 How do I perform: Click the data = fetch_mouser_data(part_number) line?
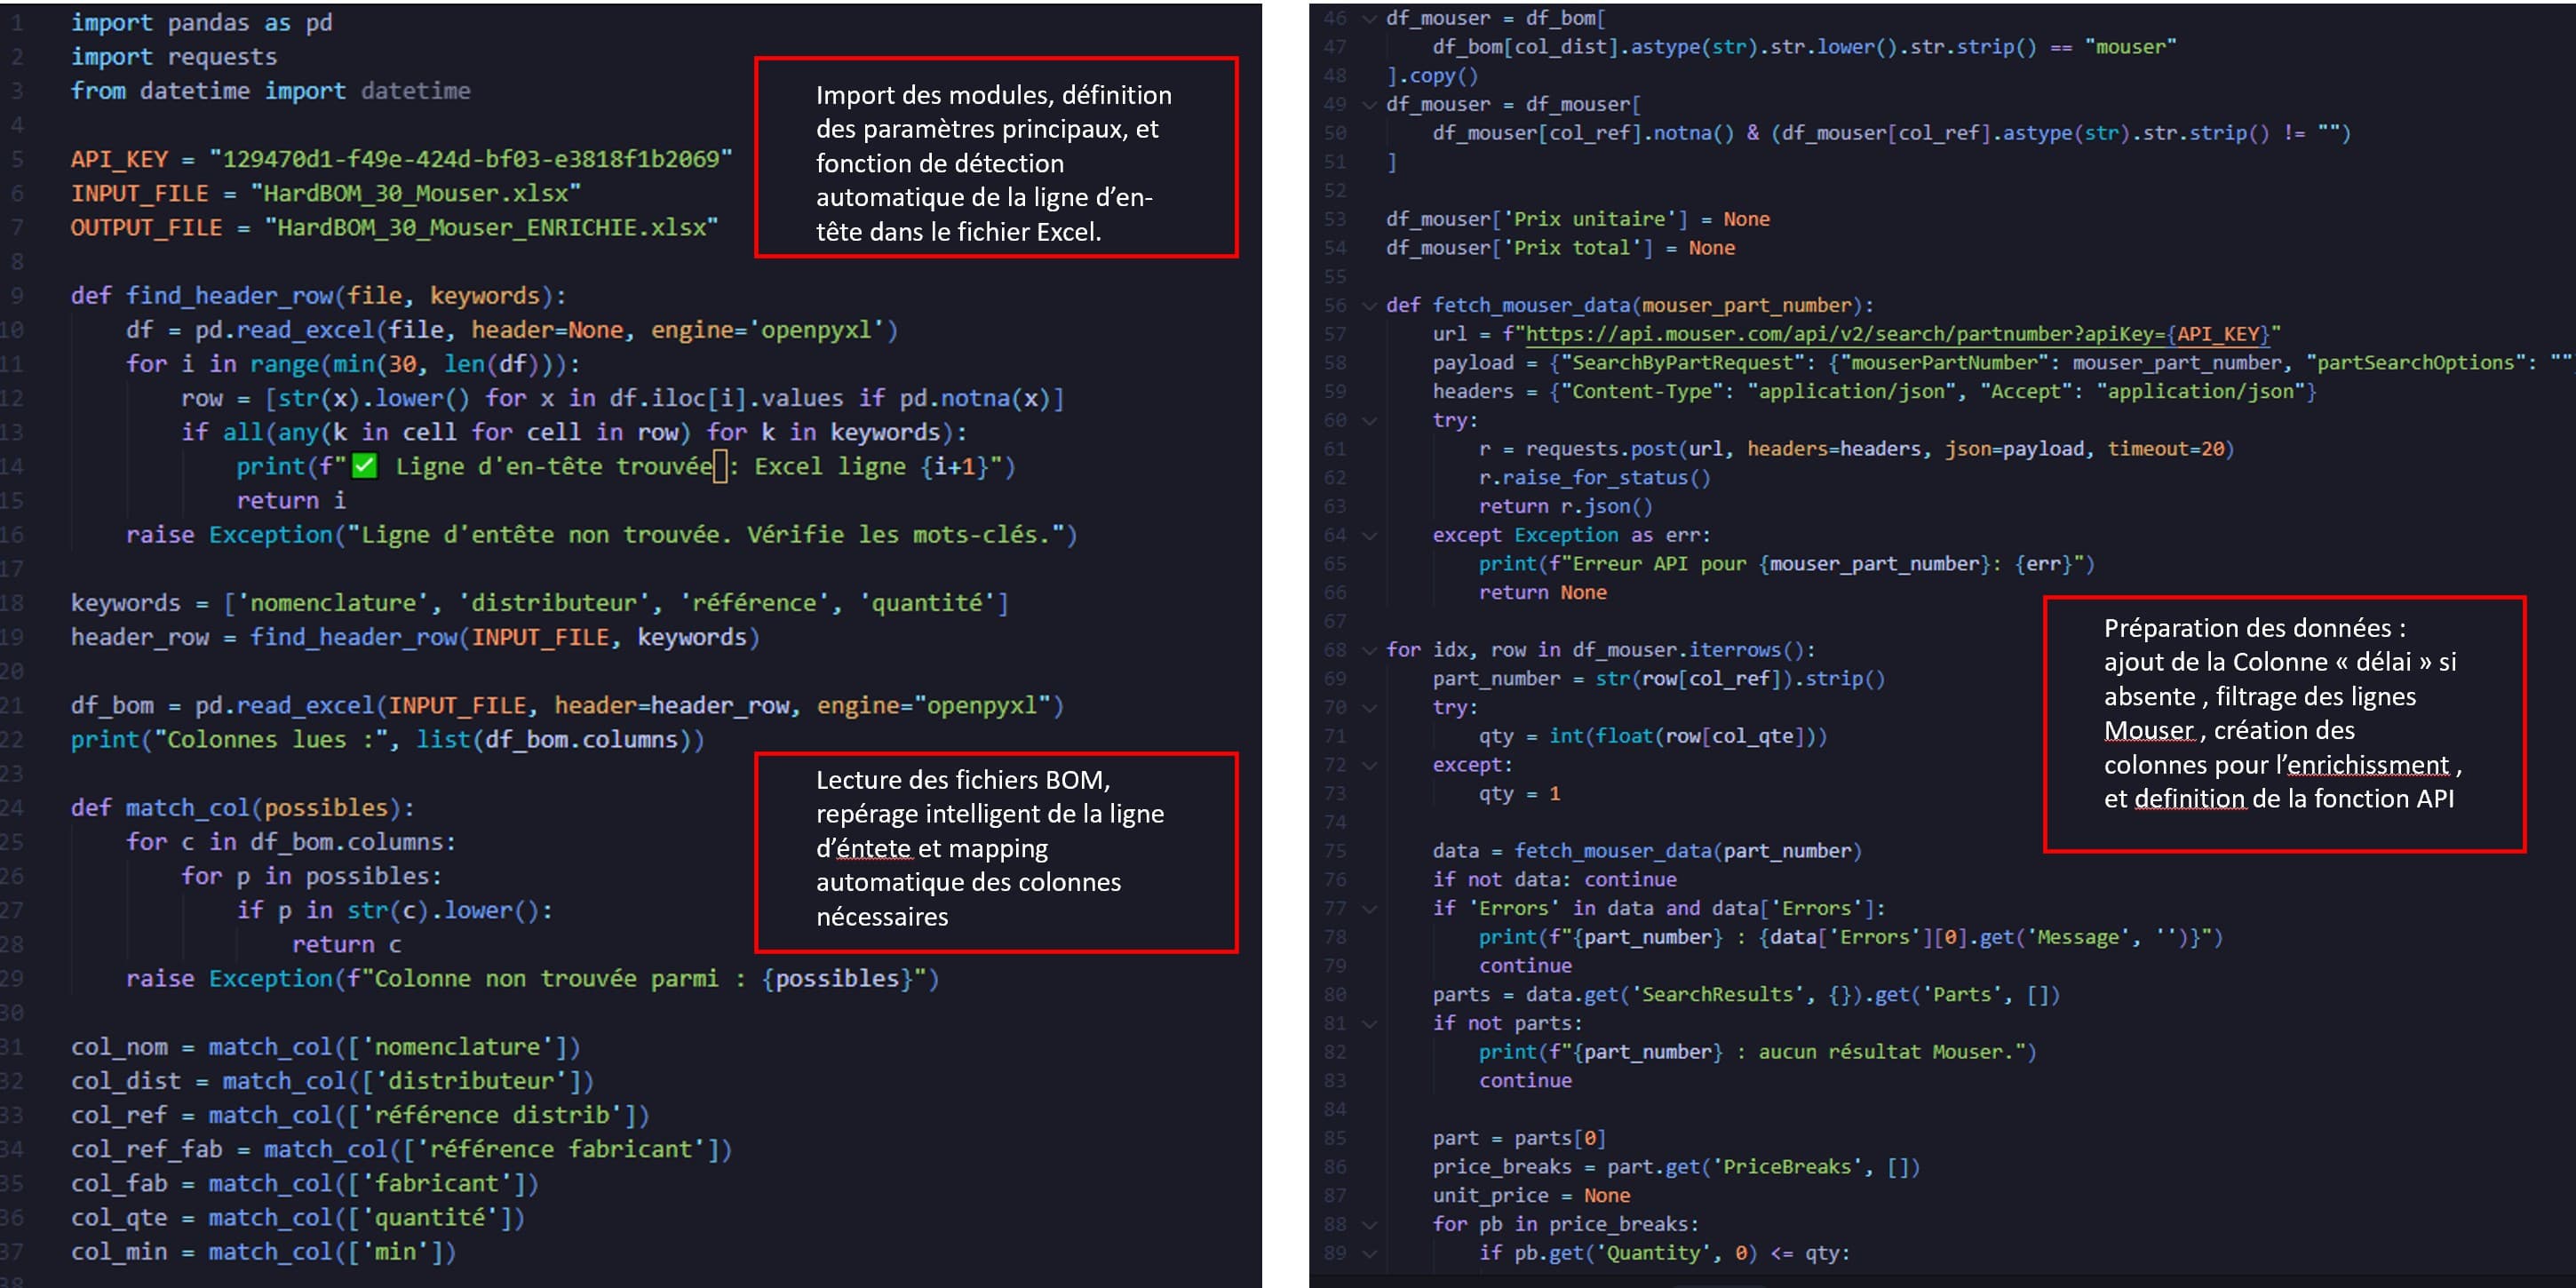point(1647,851)
